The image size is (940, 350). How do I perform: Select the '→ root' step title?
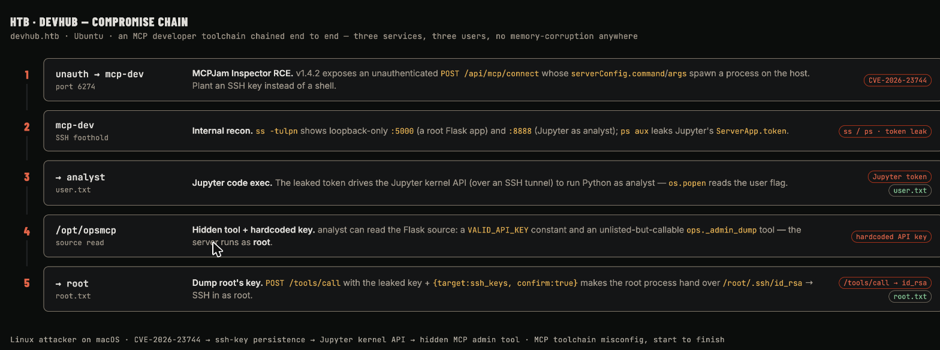[72, 283]
